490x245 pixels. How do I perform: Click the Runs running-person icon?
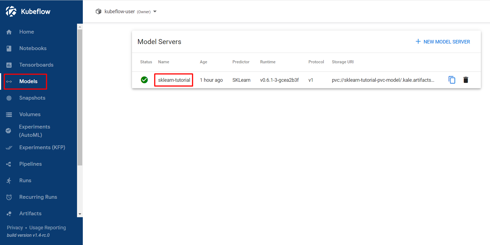click(x=9, y=181)
